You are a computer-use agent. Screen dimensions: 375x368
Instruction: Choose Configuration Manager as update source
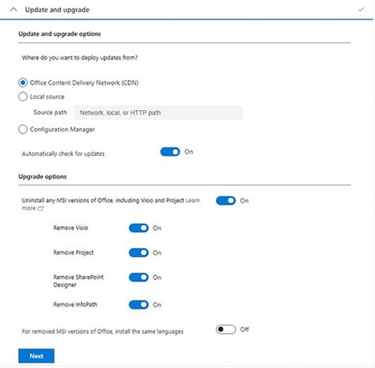point(23,129)
